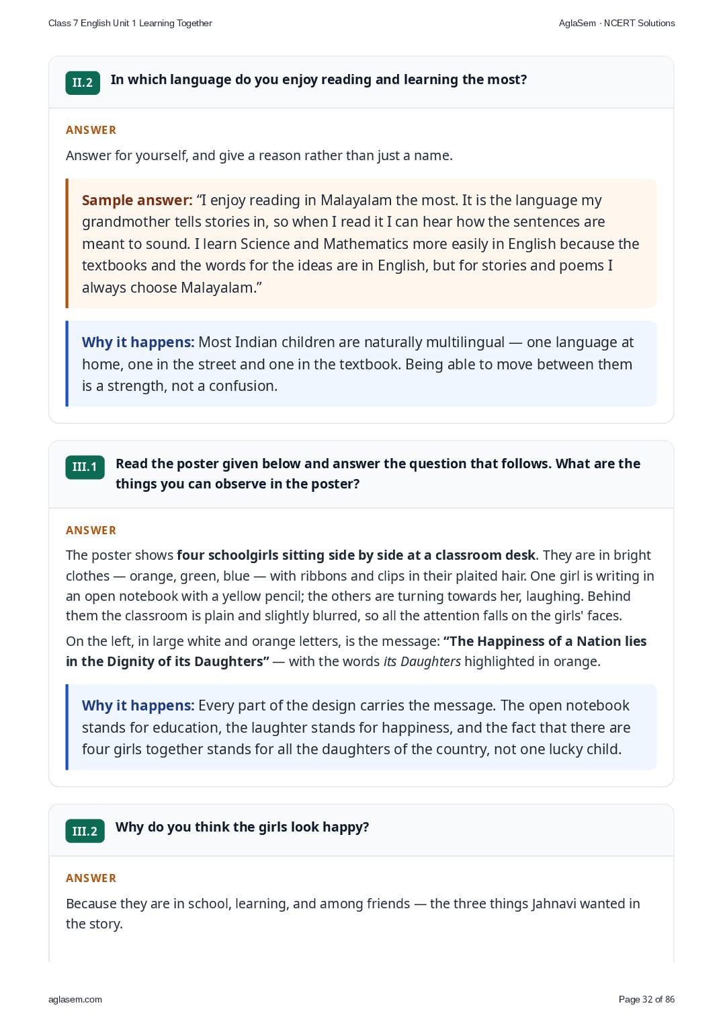Click the 'Sample answer:' label in orange box

(x=137, y=200)
